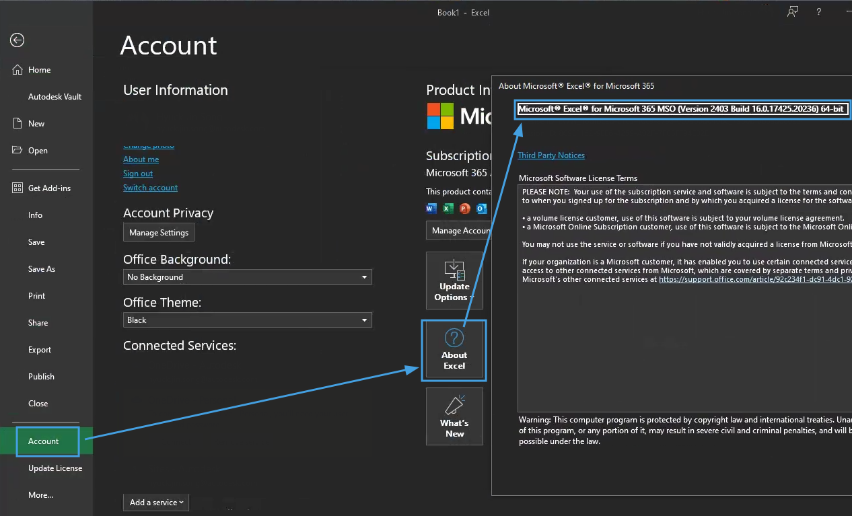Click the title bar help question mark
This screenshot has width=852, height=516.
(819, 11)
